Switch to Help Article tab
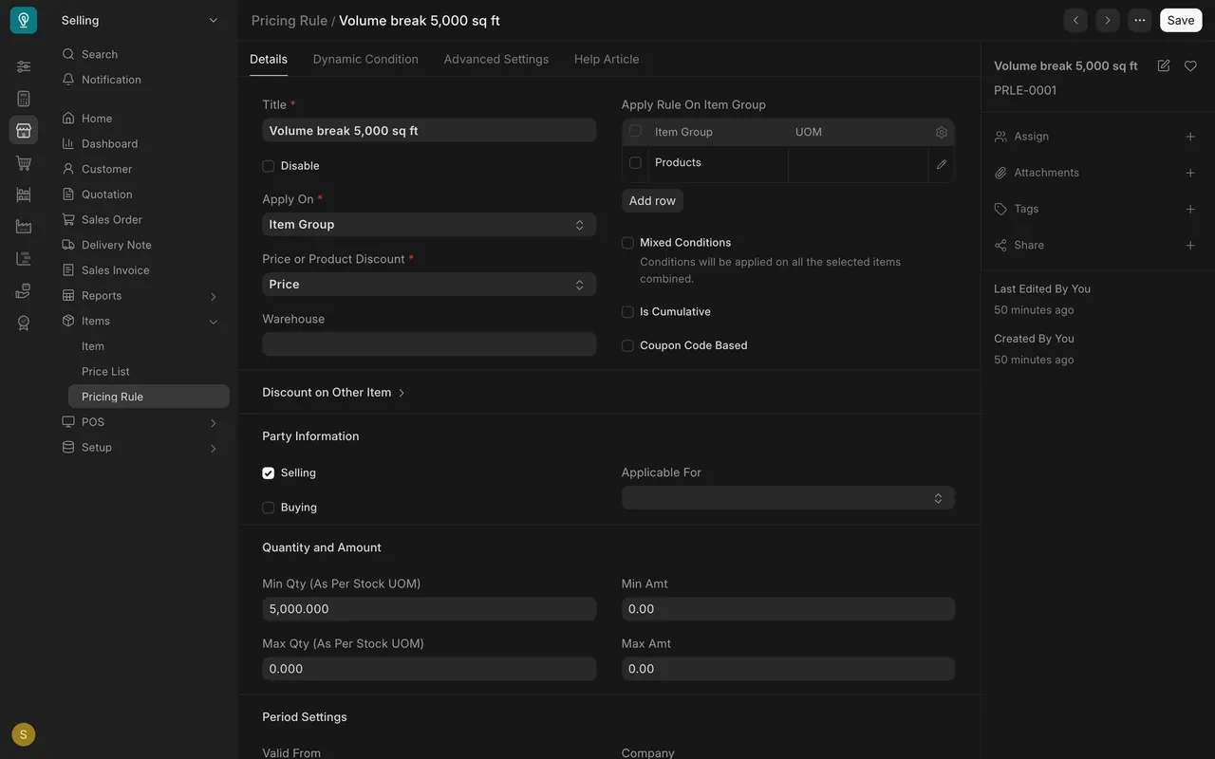1215x759 pixels. pyautogui.click(x=607, y=59)
